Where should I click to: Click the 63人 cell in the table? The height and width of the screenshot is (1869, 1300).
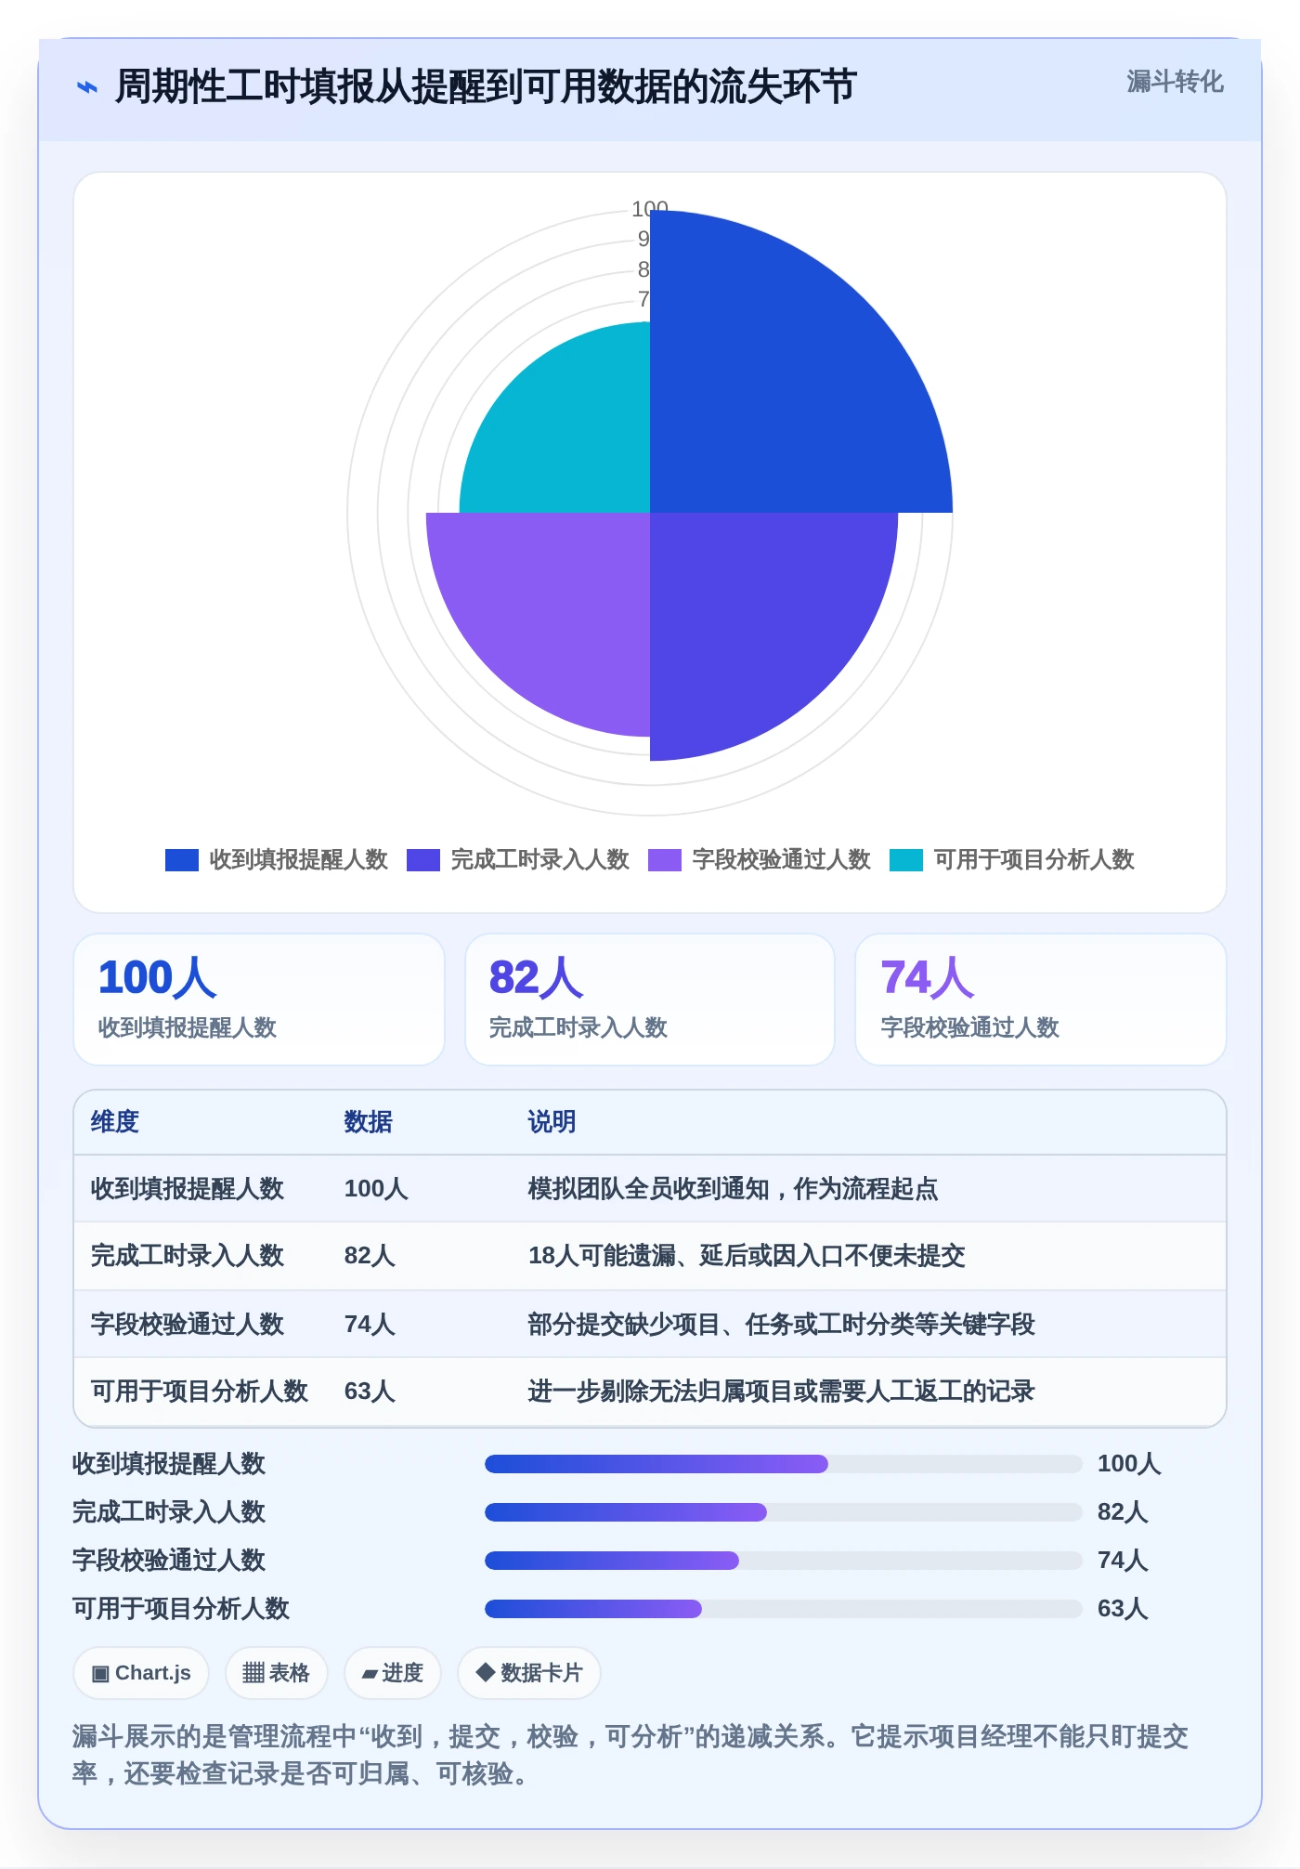tap(370, 1391)
